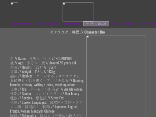Open the INFORMATION navigation link
Viewport: 156px width, 117px height.
(x=21, y=24)
